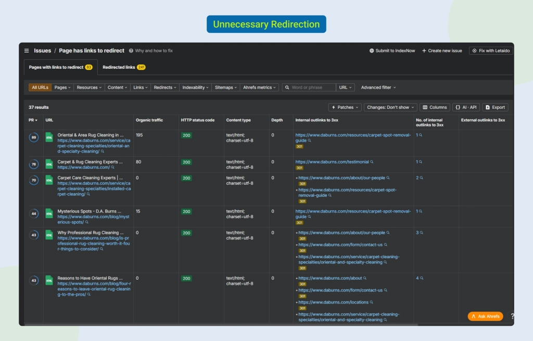Click the HTML file icon for Carpet & Rug Cleaning Experts row

(49, 164)
